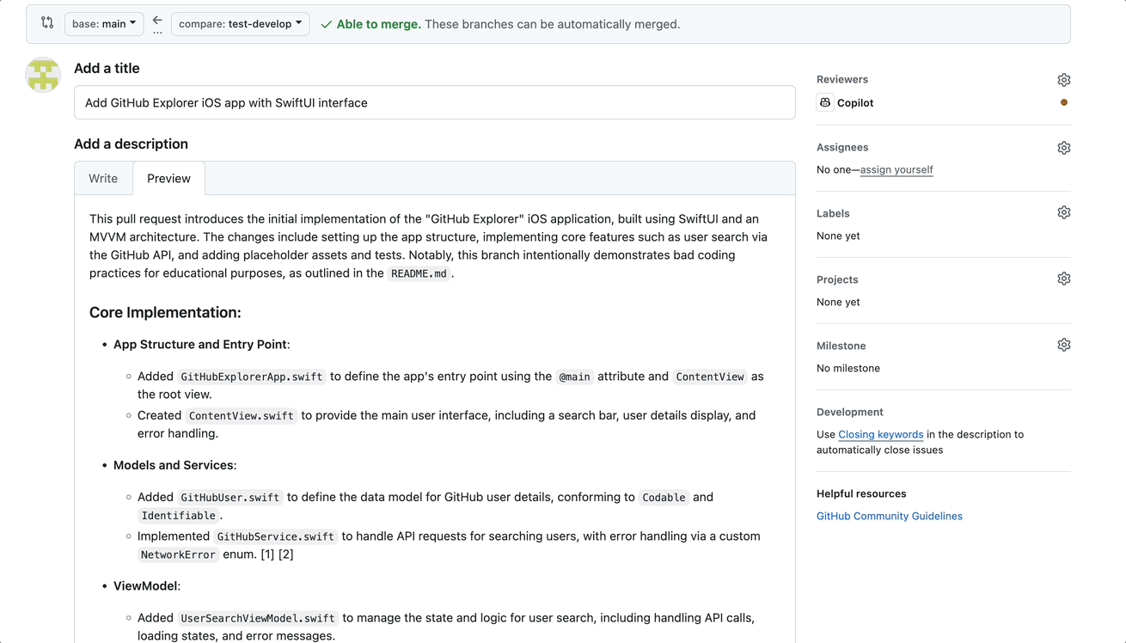Open the Closing keywords link
This screenshot has width=1126, height=643.
(881, 434)
